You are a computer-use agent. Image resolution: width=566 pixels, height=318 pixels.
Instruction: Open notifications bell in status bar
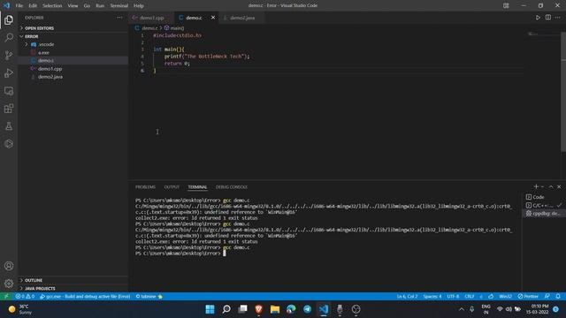(558, 297)
